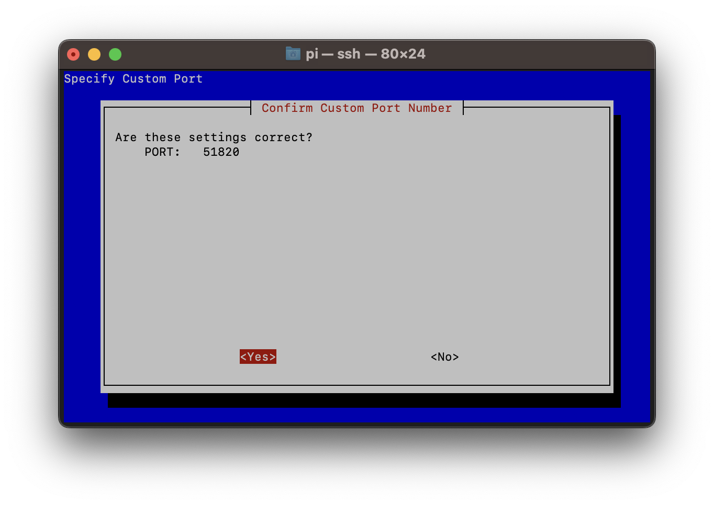Click the "Are these settings correct?" text
This screenshot has height=505, width=714.
[x=214, y=137]
